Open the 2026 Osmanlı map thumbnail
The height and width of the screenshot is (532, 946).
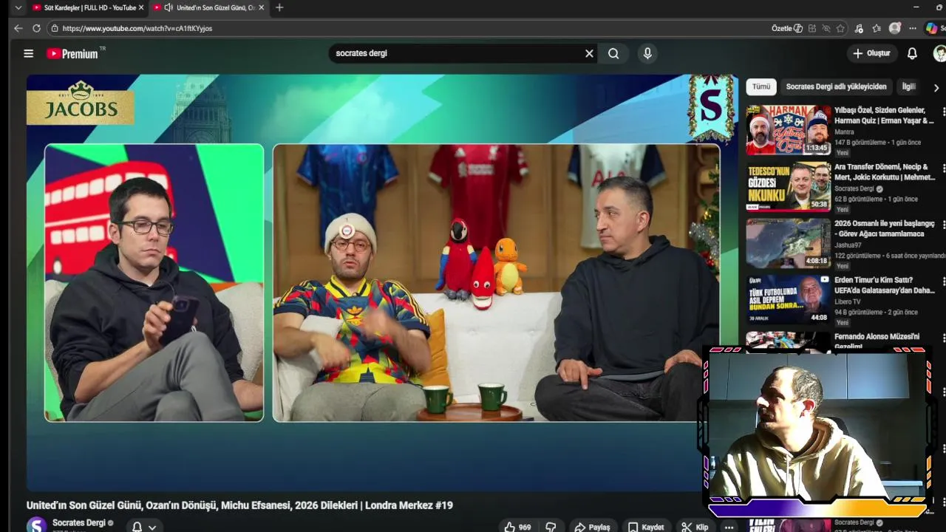[788, 243]
